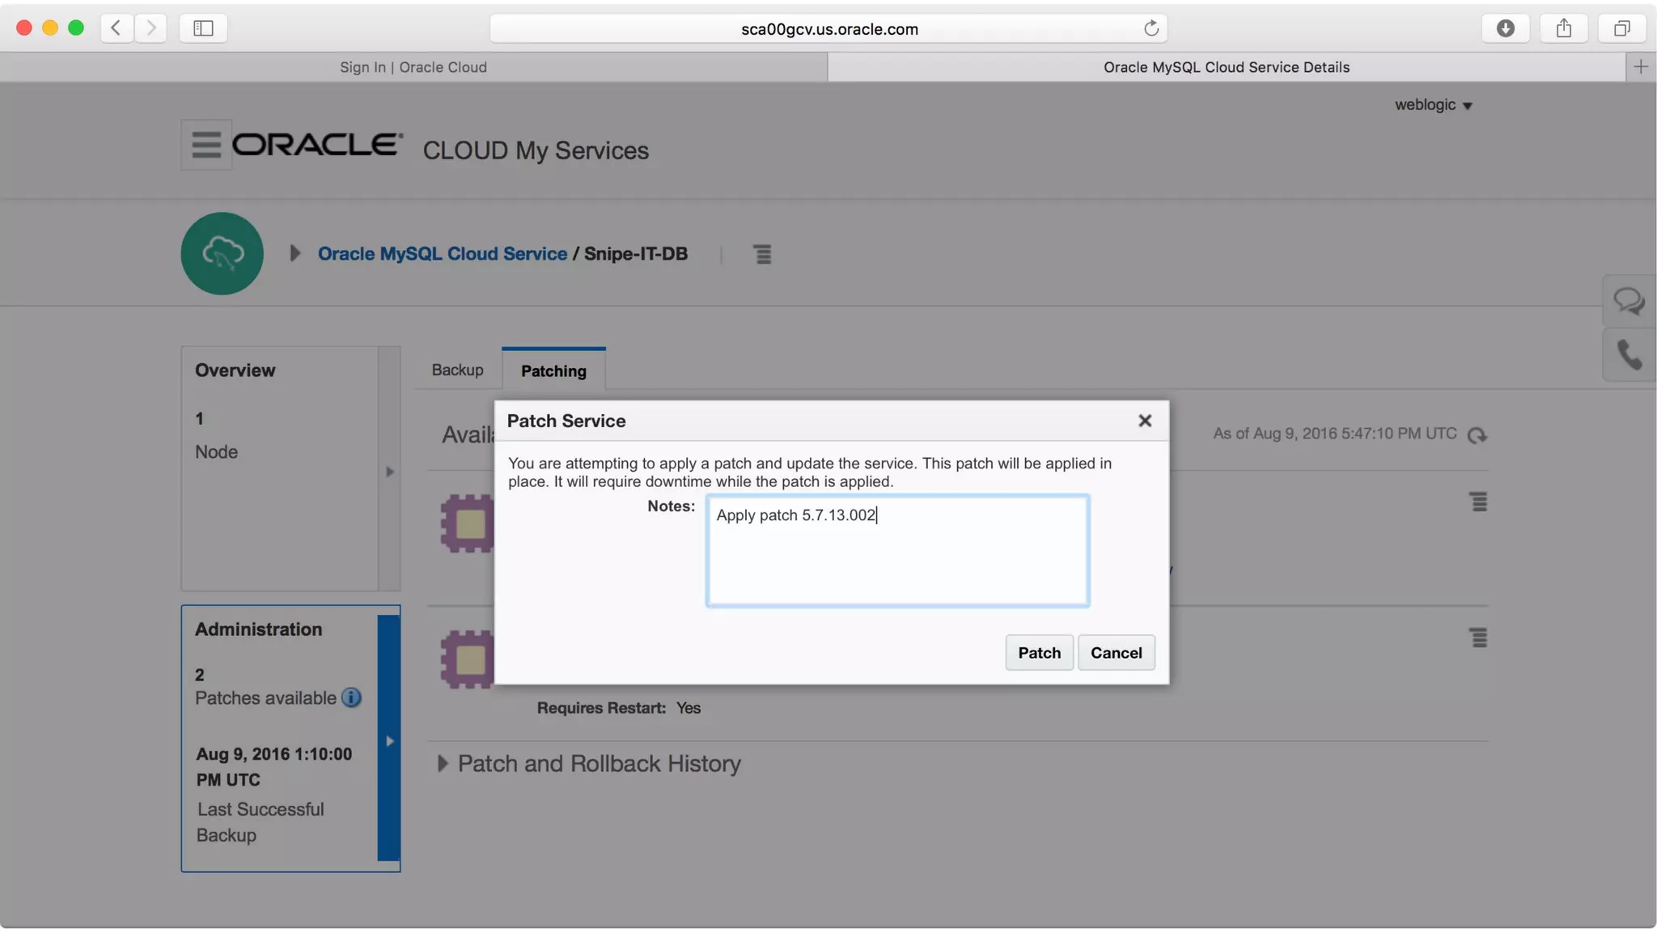Open the Snipe-IT-DB service actions menu icon
The width and height of the screenshot is (1657, 932).
coord(762,254)
